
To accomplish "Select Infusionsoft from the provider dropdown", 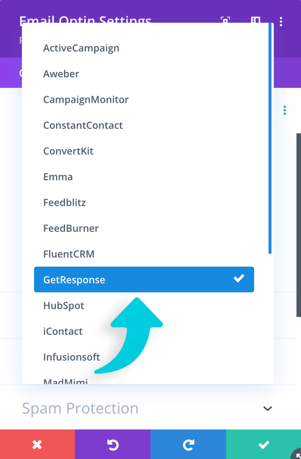I will 72,357.
